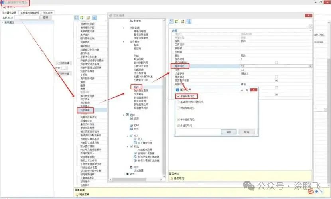
Task: Open the combo box atop menu editor properties
Action: (240, 26)
